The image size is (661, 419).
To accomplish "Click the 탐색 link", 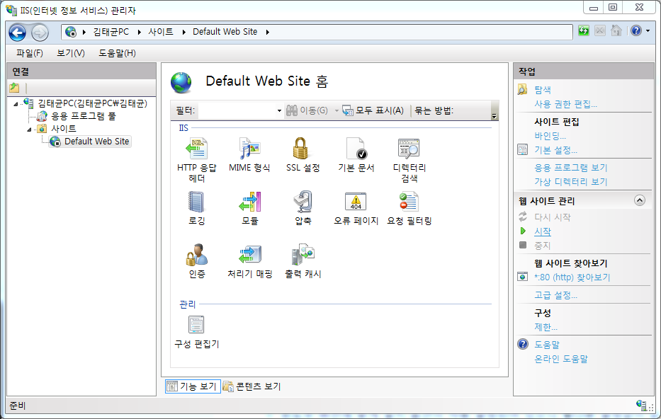I will pos(543,90).
